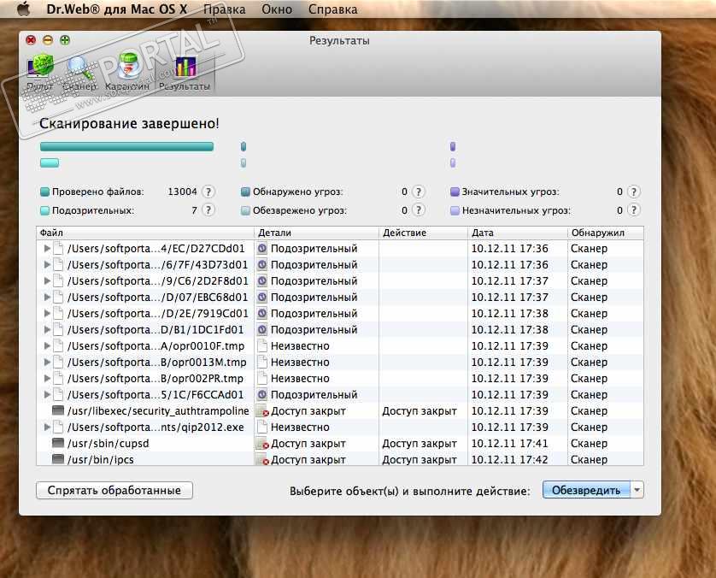Click the Сканирование завершено! heading
This screenshot has width=716, height=578.
[129, 123]
